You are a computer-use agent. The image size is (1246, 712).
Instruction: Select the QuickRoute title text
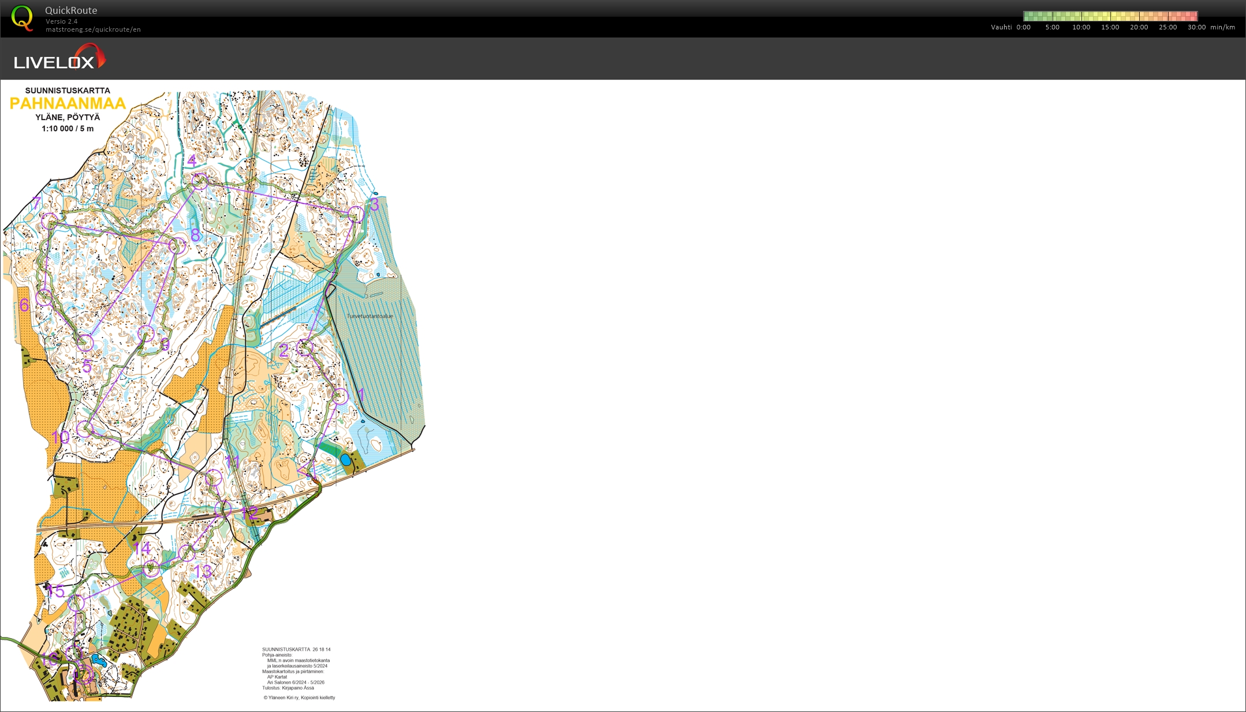(x=71, y=10)
